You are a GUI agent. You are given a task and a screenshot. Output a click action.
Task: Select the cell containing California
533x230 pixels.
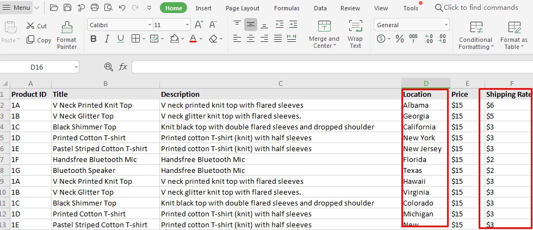(x=426, y=127)
